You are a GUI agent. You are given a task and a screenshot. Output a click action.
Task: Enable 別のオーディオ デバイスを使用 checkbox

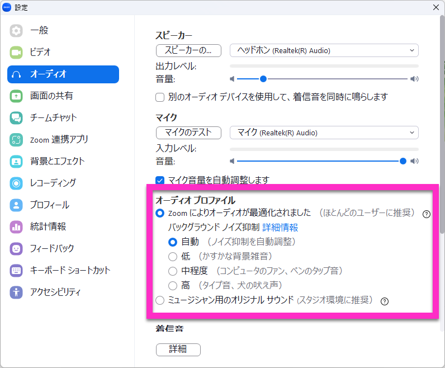[x=160, y=97]
